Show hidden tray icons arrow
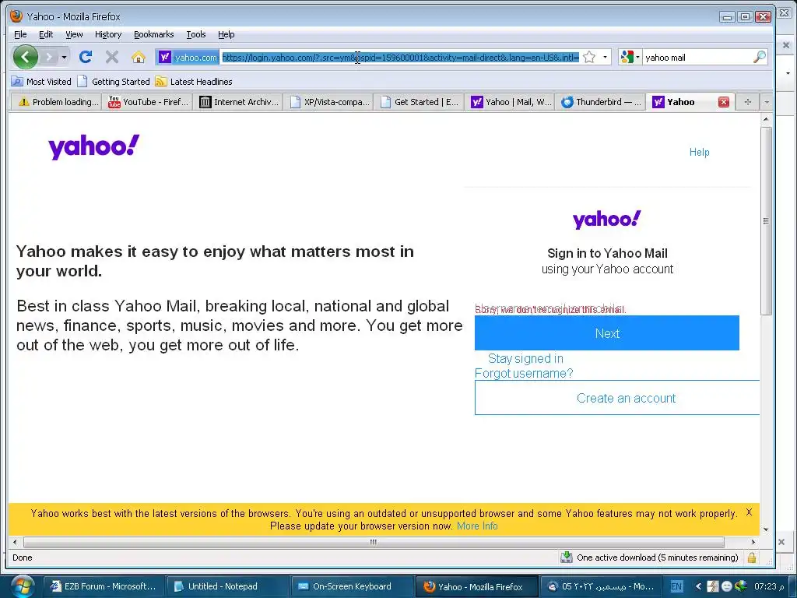Image resolution: width=797 pixels, height=598 pixels. pyautogui.click(x=698, y=587)
